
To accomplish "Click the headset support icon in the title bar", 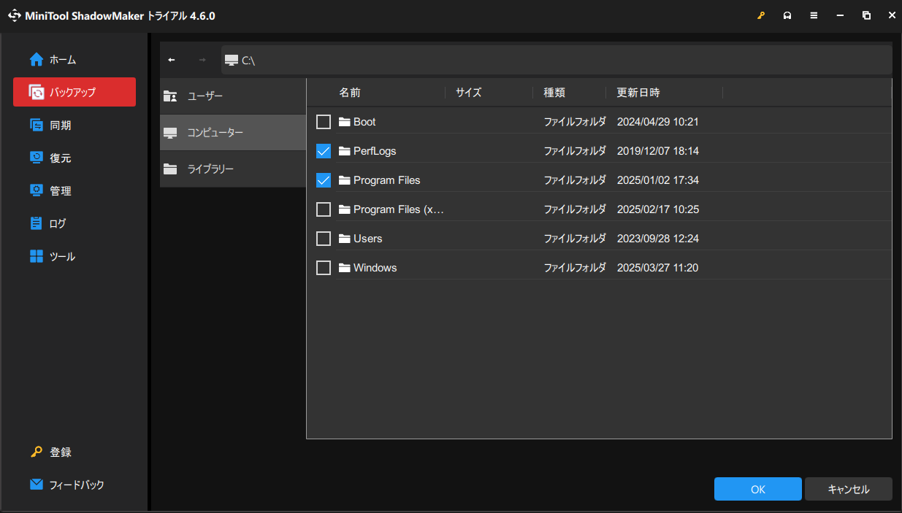I will [787, 15].
